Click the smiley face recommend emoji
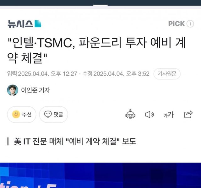Screen dimensions: 201x188 [16, 114]
